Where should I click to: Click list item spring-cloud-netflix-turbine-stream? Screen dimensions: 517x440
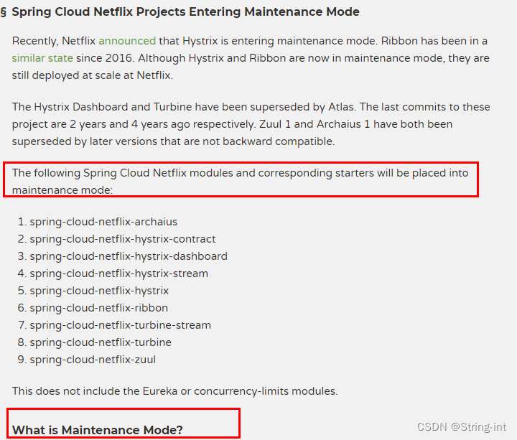click(x=121, y=325)
